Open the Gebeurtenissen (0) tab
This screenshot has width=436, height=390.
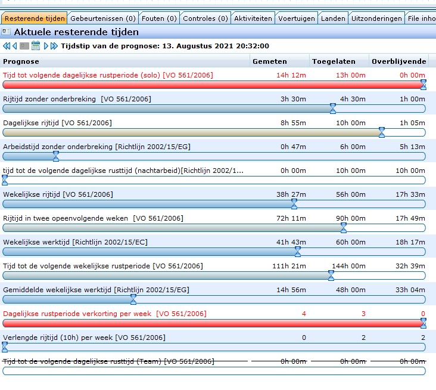[x=103, y=18]
